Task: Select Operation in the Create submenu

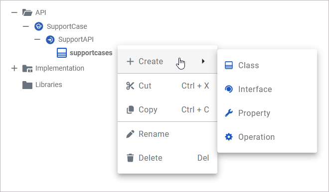Action: point(267,137)
